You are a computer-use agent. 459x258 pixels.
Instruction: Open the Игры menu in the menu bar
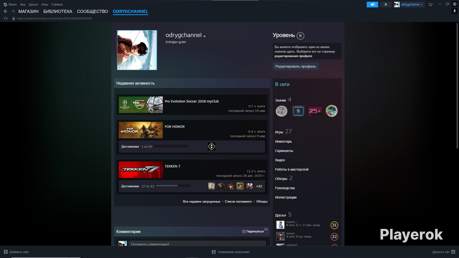tap(45, 4)
